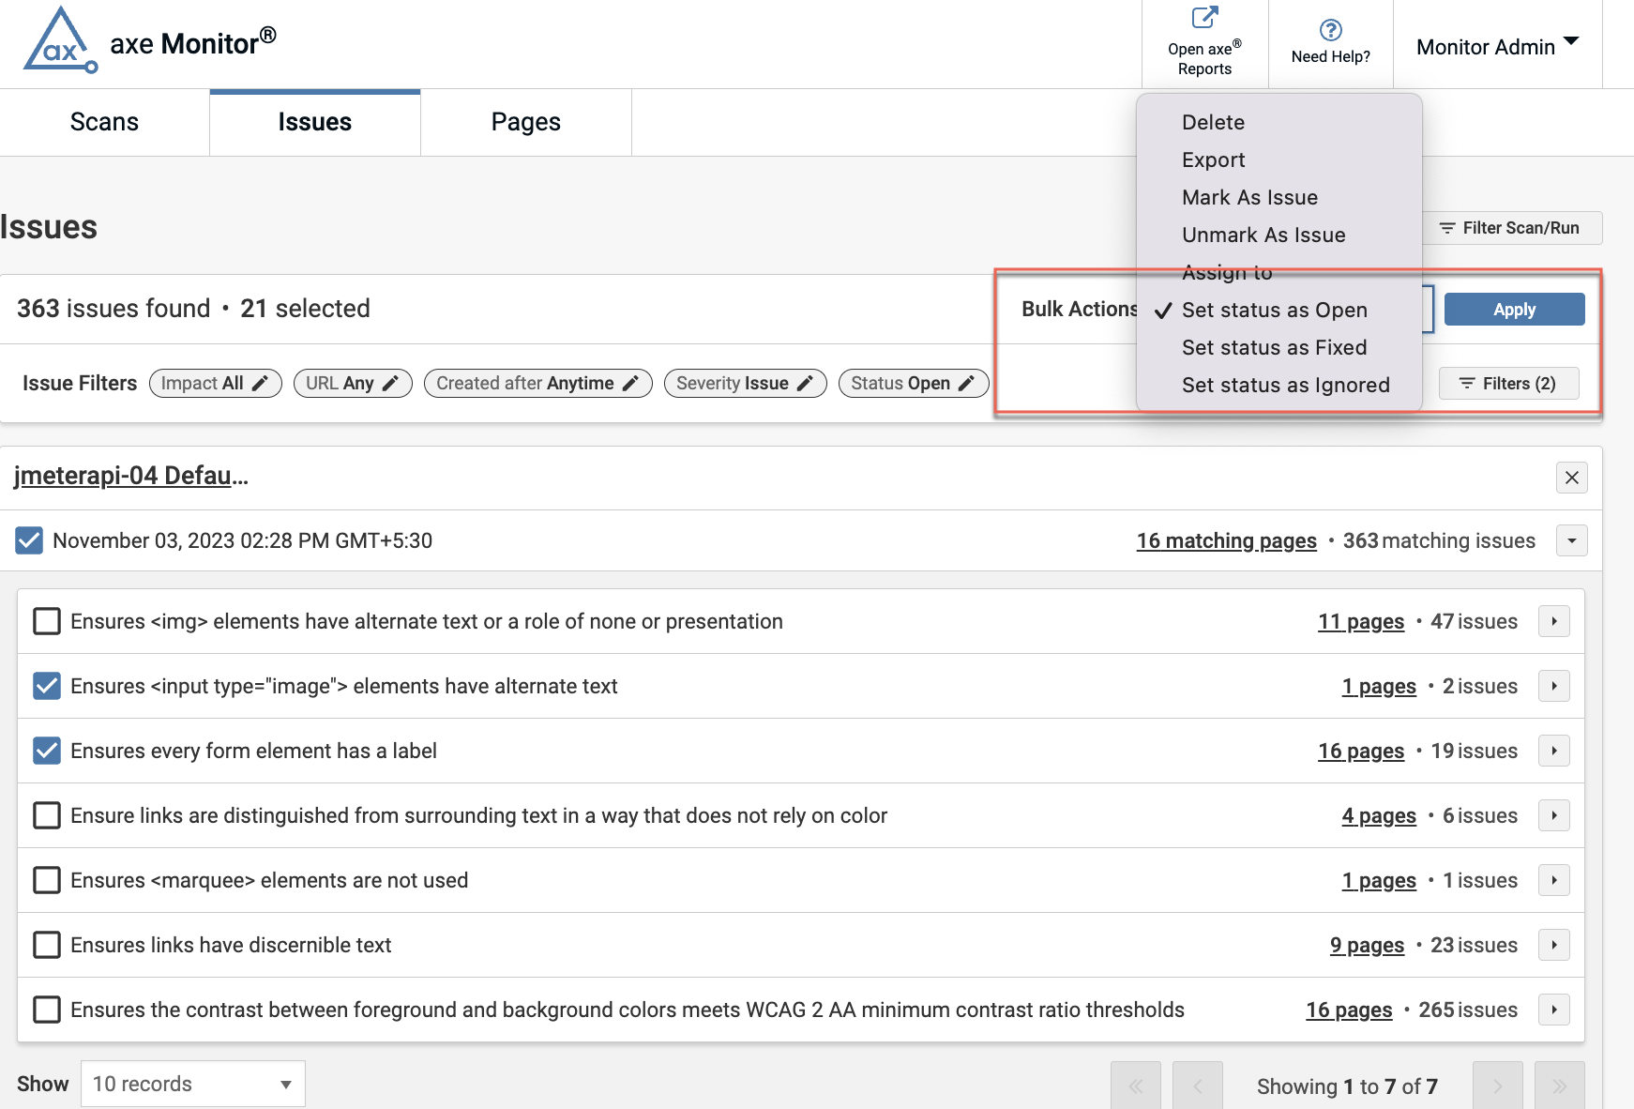Close the jmeterapi-04 scan panel
Image resolution: width=1634 pixels, height=1109 pixels.
coord(1571,478)
